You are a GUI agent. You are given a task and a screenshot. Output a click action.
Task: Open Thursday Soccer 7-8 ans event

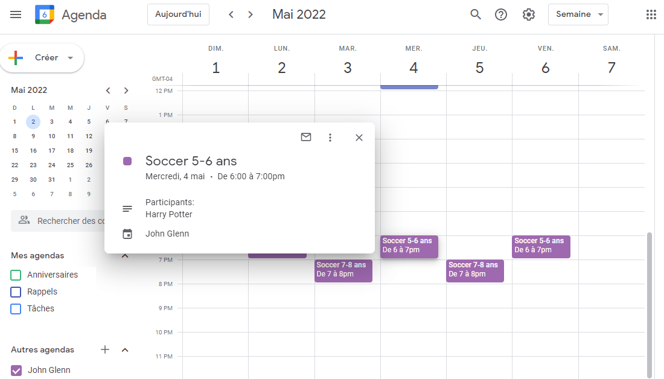coord(475,270)
